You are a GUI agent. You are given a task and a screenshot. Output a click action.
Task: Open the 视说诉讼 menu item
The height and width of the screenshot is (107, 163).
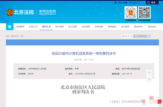click(152, 27)
